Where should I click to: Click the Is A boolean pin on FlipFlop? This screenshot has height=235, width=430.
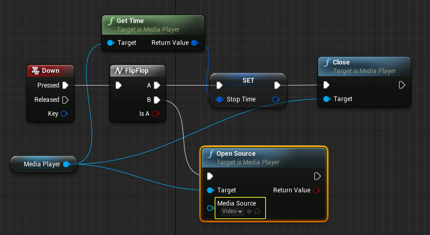point(155,114)
